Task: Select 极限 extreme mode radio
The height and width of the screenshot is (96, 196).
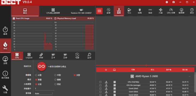Action: (55, 80)
